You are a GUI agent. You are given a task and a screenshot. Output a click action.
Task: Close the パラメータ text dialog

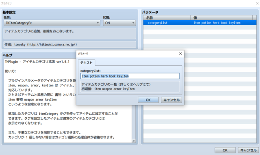[180, 54]
